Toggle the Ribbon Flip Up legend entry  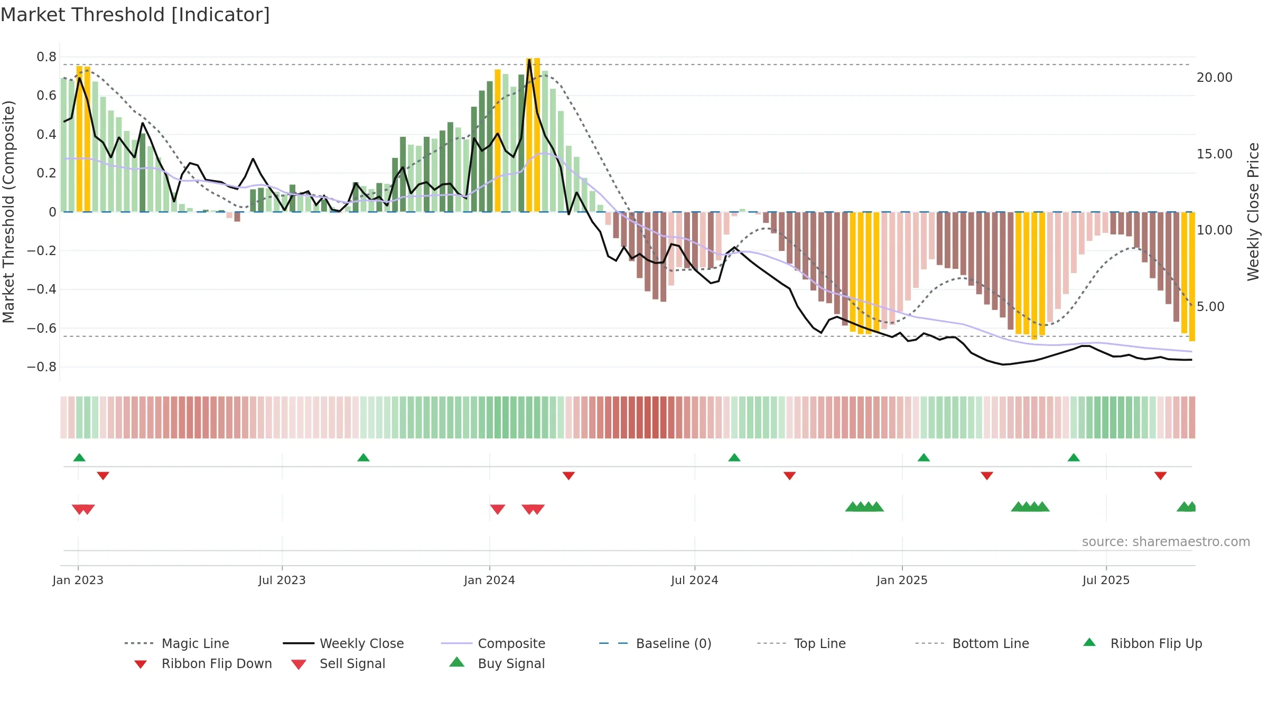coord(1142,643)
